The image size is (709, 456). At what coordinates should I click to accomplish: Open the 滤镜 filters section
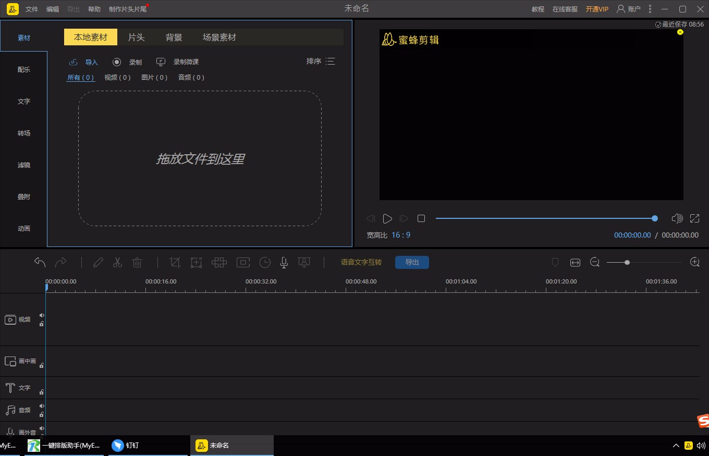pyautogui.click(x=24, y=165)
